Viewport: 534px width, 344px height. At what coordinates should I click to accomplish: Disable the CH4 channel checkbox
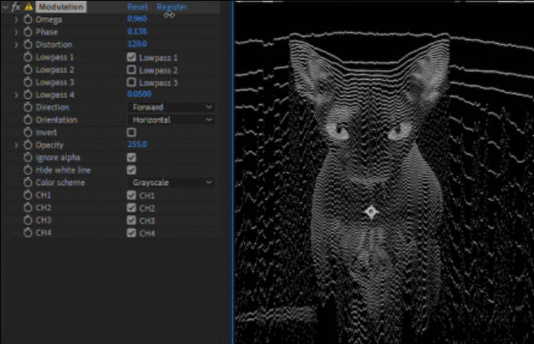131,233
